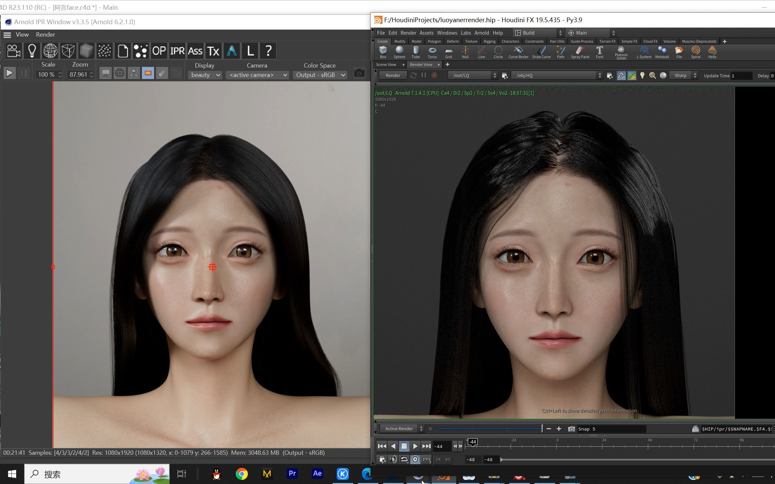Expand the /out/LQ render node dropdown
Viewport: 775px width, 484px height.
coord(494,76)
